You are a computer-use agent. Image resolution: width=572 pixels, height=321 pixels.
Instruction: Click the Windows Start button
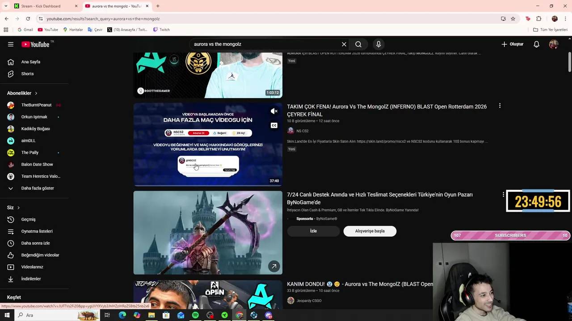(7, 315)
